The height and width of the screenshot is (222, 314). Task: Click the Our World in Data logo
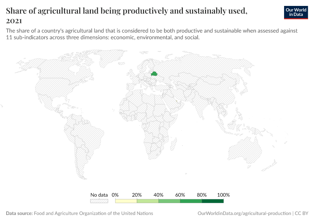pyautogui.click(x=296, y=13)
